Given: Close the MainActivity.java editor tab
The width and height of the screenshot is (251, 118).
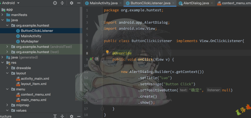Looking at the screenshot, I should pyautogui.click(x=120, y=3).
